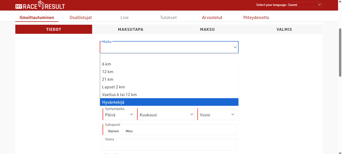Image resolution: width=342 pixels, height=154 pixels.
Task: Choose the 6 km distance option
Action: pyautogui.click(x=107, y=64)
